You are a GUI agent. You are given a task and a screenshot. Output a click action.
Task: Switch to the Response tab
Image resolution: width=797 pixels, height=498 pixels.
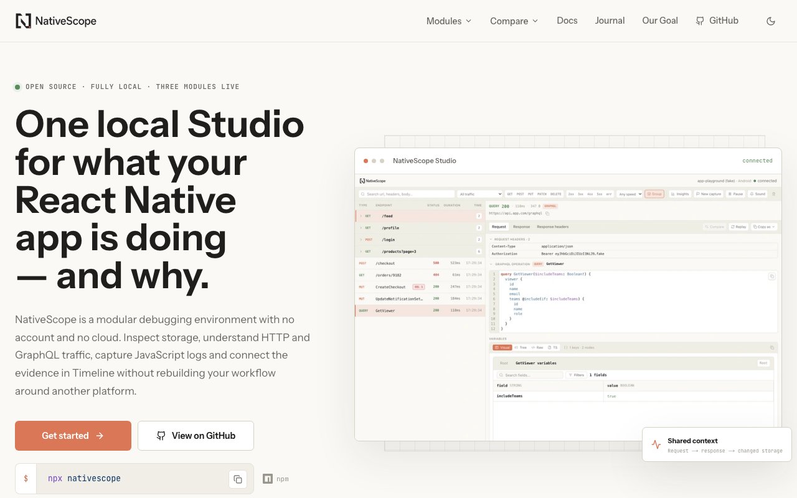[521, 227]
